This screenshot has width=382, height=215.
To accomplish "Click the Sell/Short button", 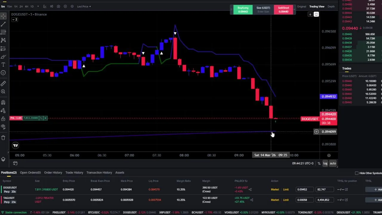I will pyautogui.click(x=284, y=10).
